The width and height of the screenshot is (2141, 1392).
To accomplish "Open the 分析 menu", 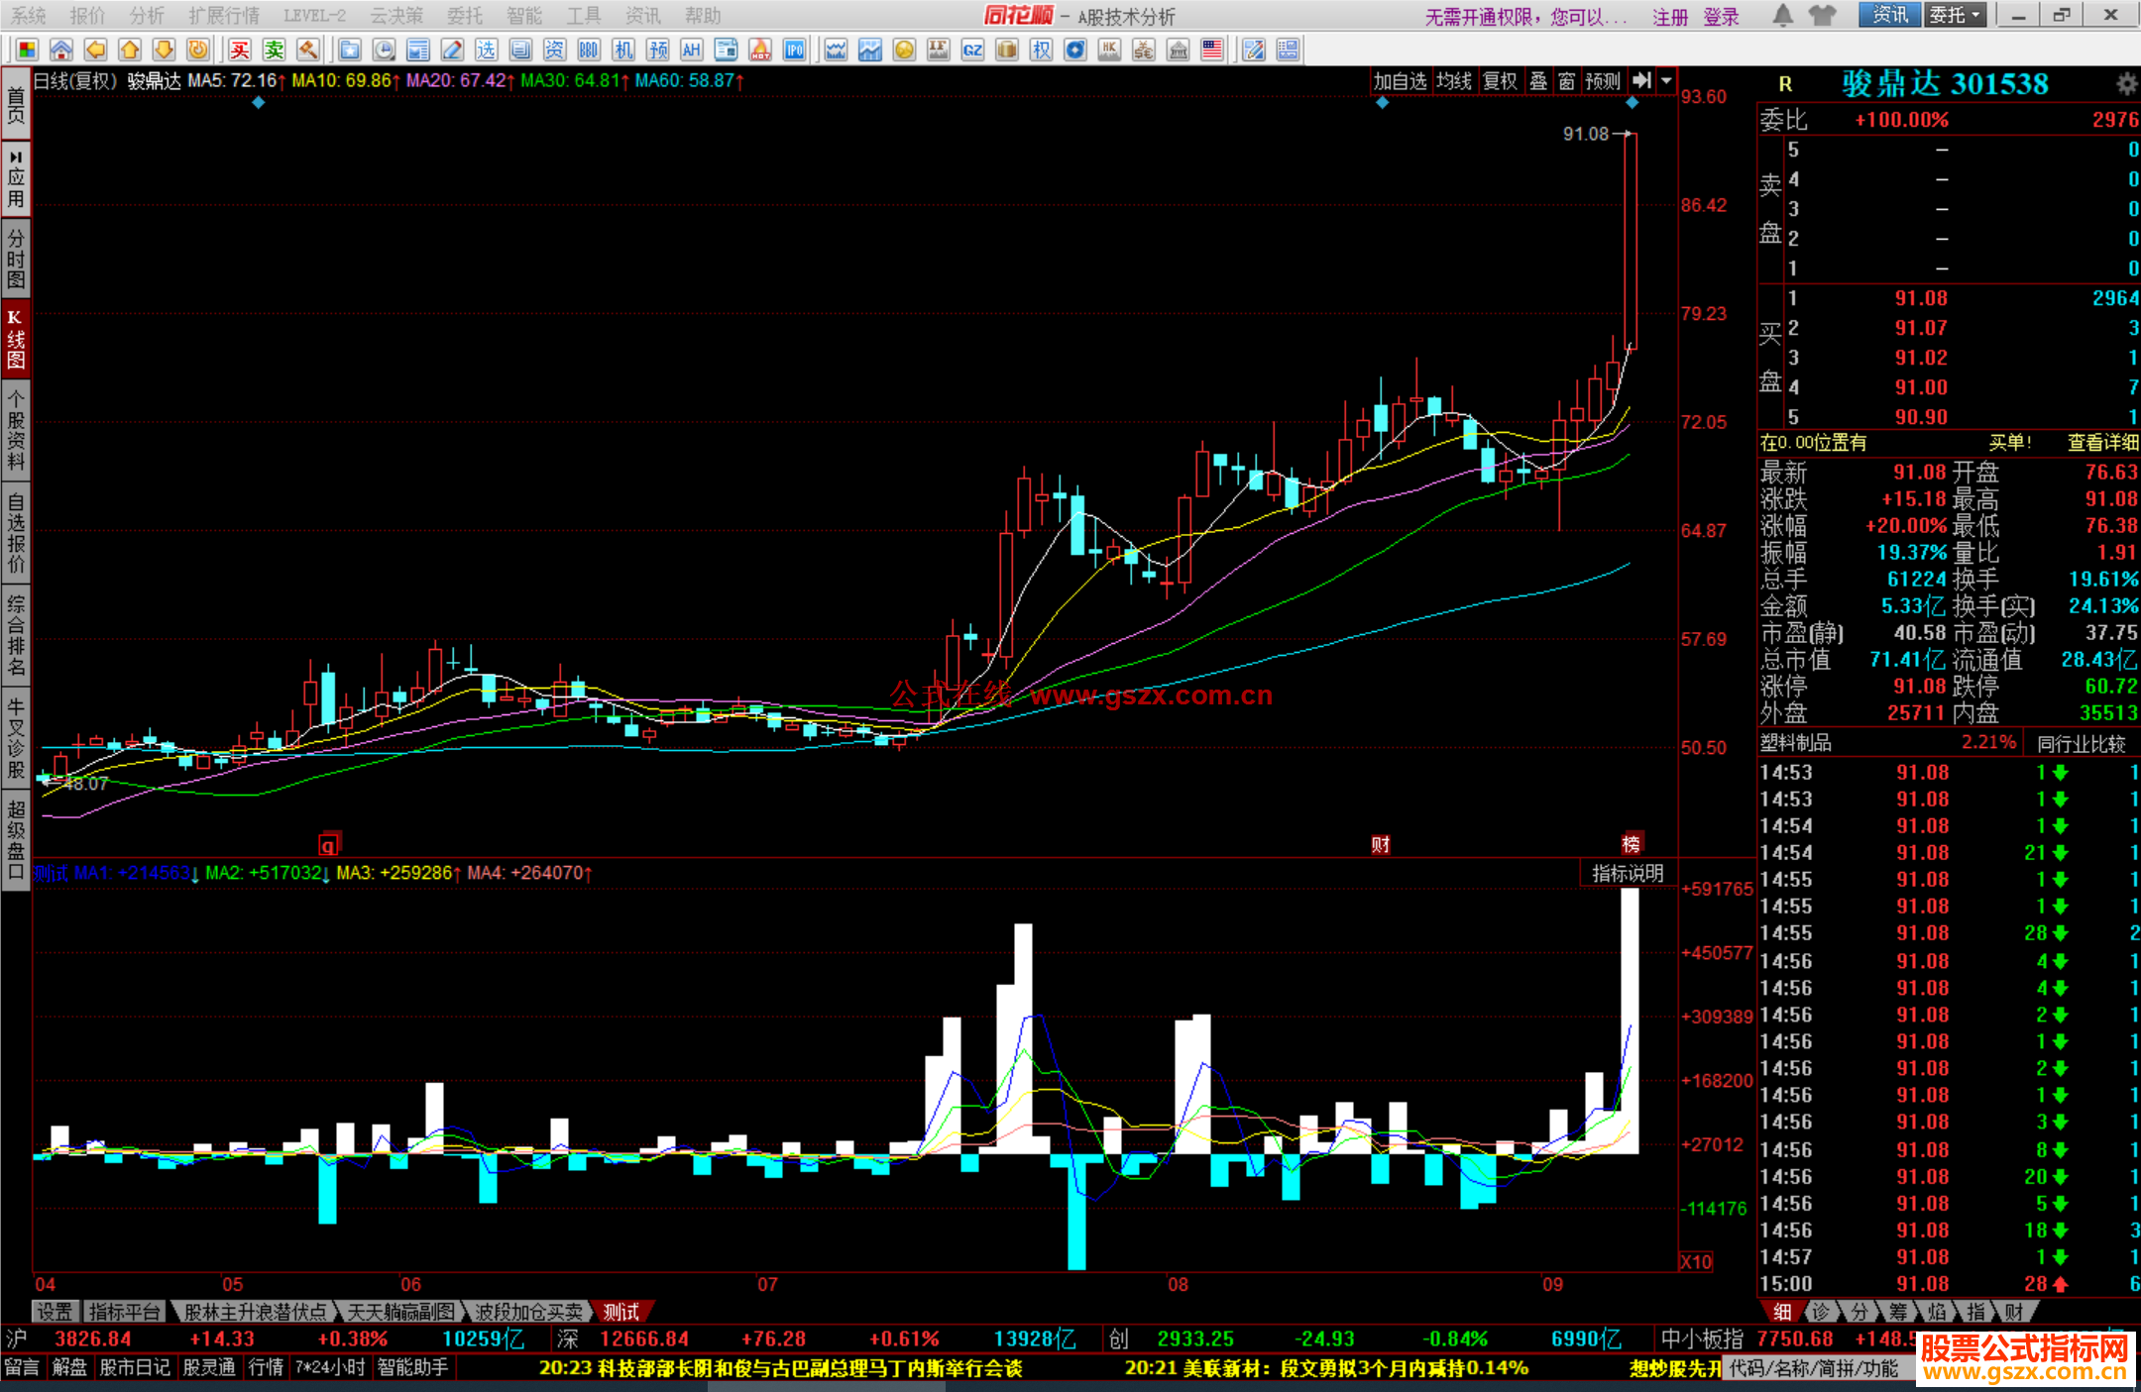I will (x=147, y=16).
